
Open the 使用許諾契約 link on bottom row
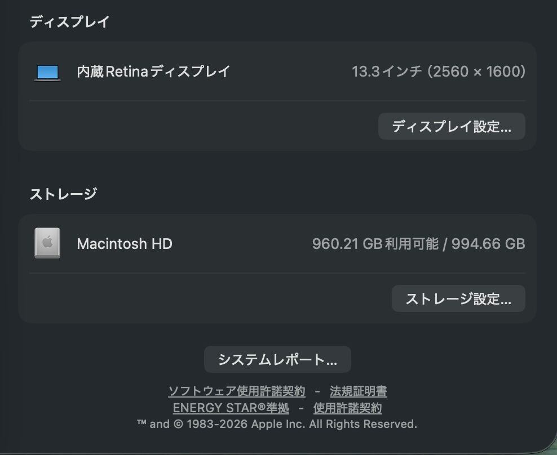coord(347,408)
